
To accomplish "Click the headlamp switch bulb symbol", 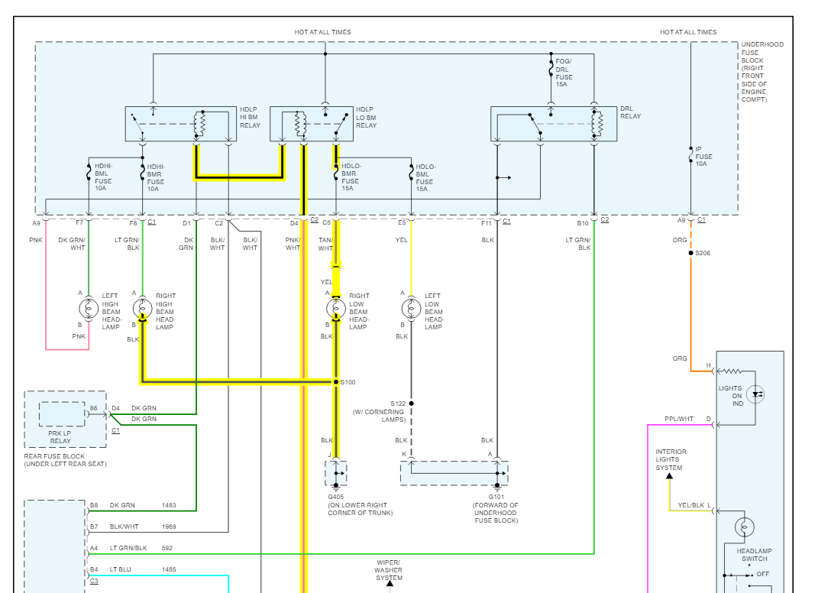I will coord(745,527).
